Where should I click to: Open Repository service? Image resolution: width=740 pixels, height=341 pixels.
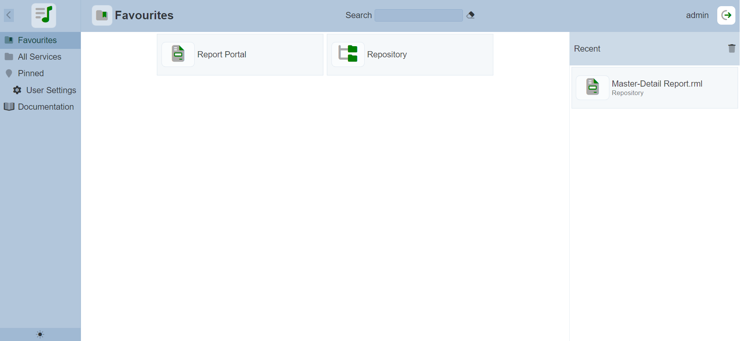(387, 55)
